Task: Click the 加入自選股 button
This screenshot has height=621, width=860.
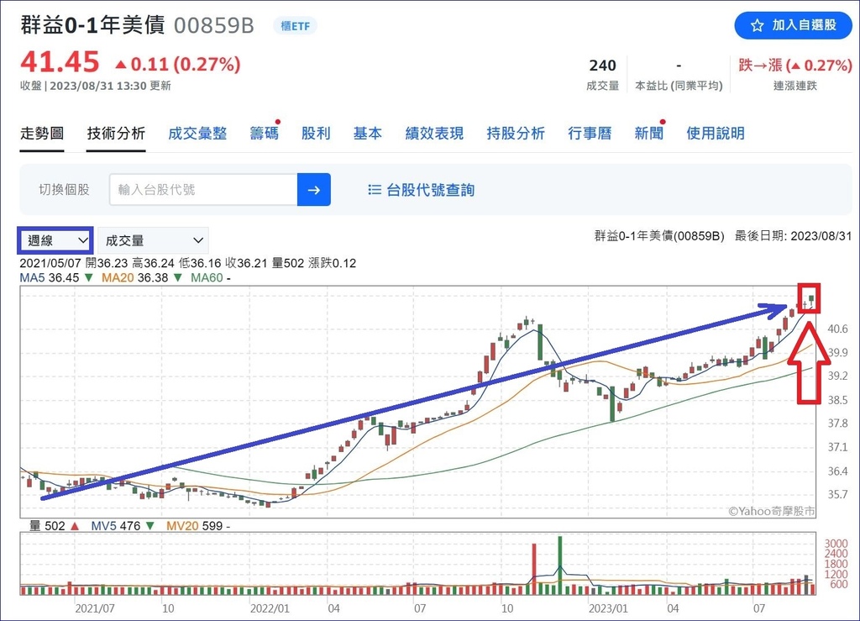Action: coord(793,25)
